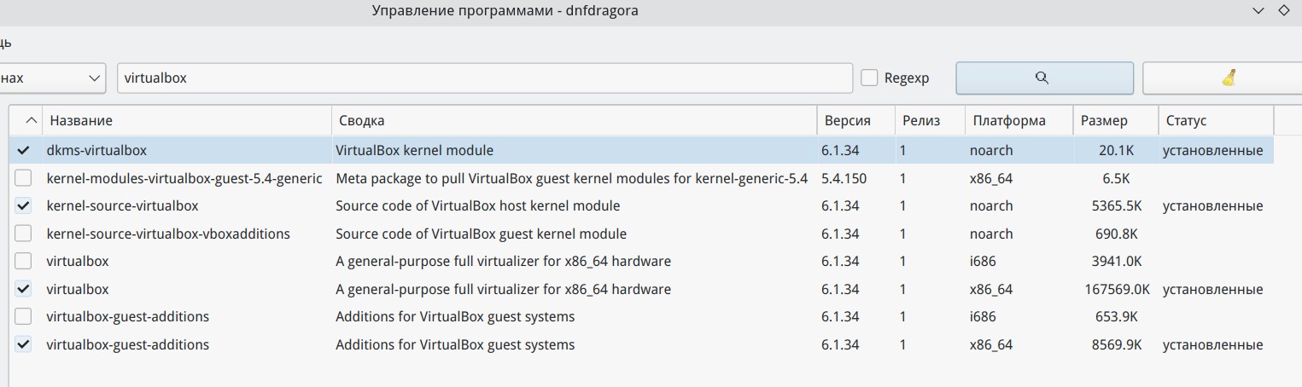The image size is (1302, 387).
Task: Click the diamond icon in the title bar
Action: tap(1283, 11)
